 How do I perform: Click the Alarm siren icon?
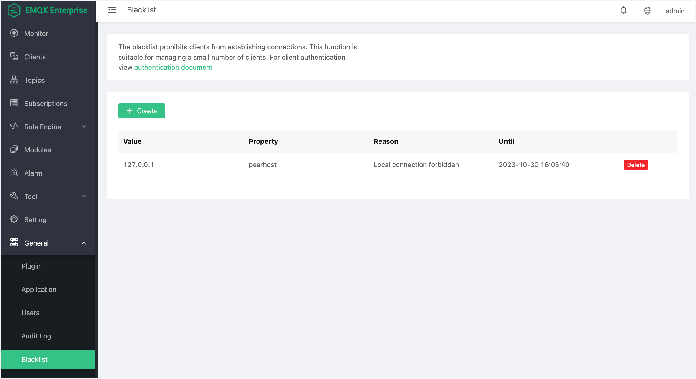pos(14,173)
